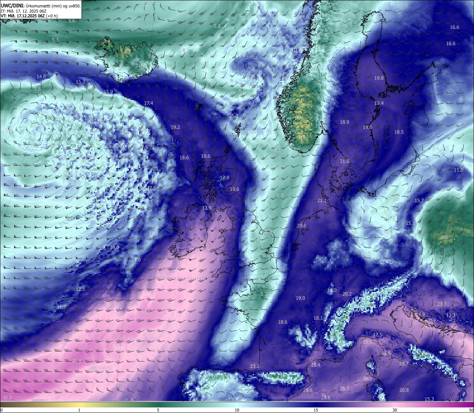Click the 15.0 value label
Screen dimensions: 474x413
tap(458, 170)
